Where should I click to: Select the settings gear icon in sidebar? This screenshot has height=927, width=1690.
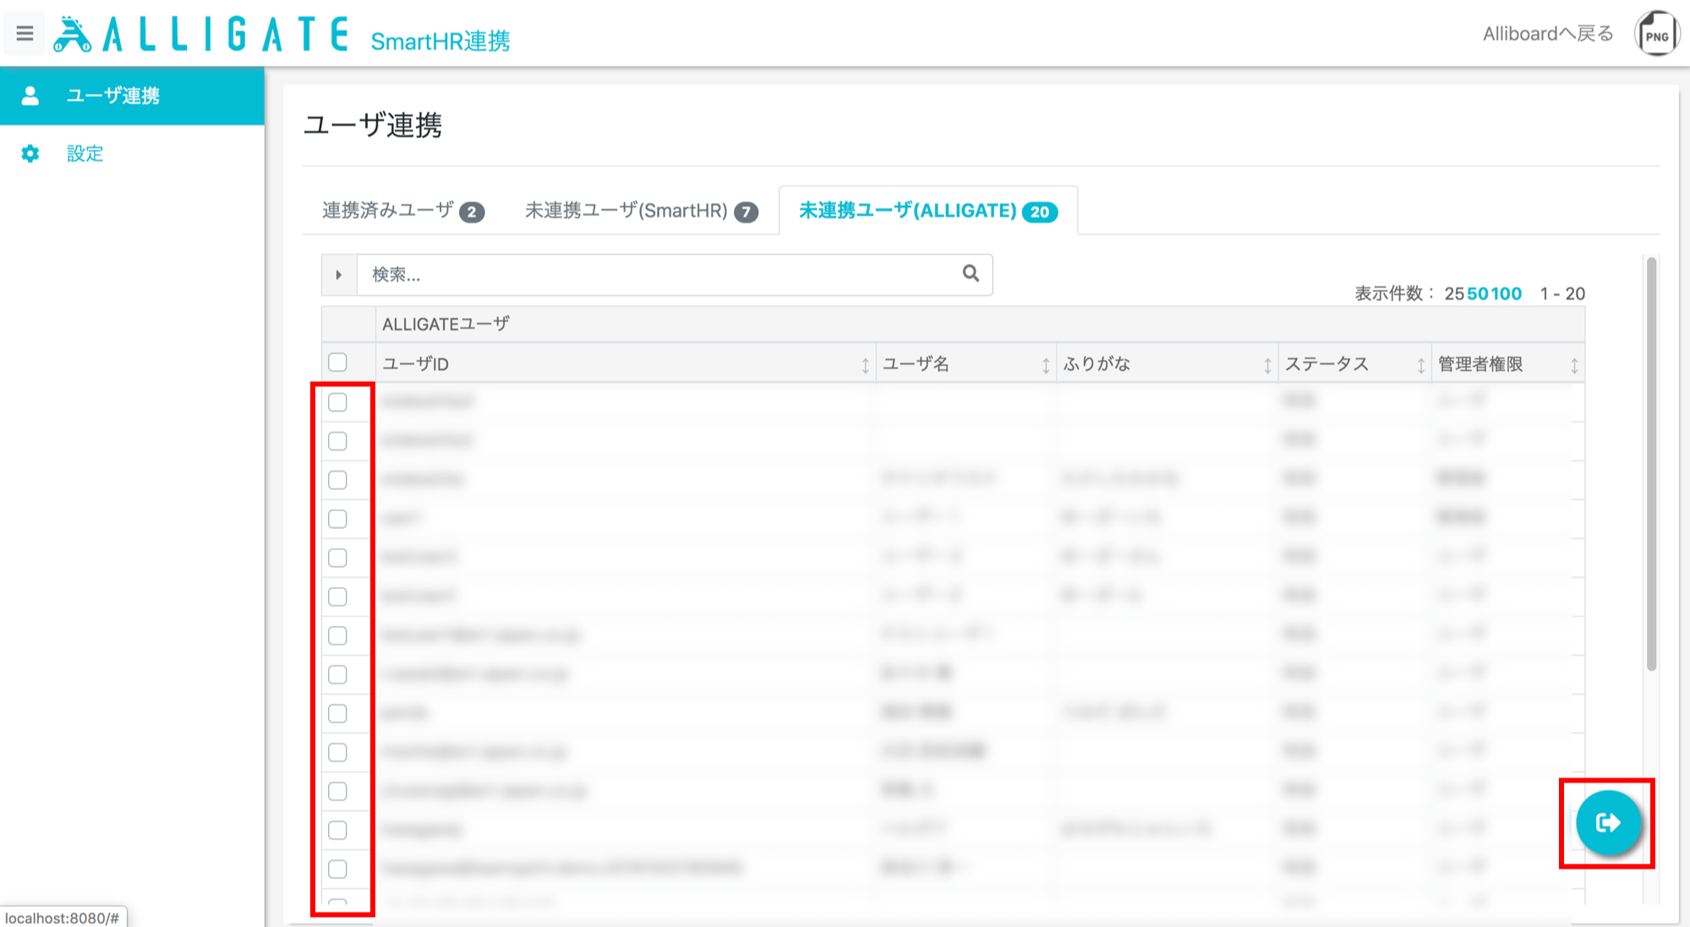coord(30,154)
